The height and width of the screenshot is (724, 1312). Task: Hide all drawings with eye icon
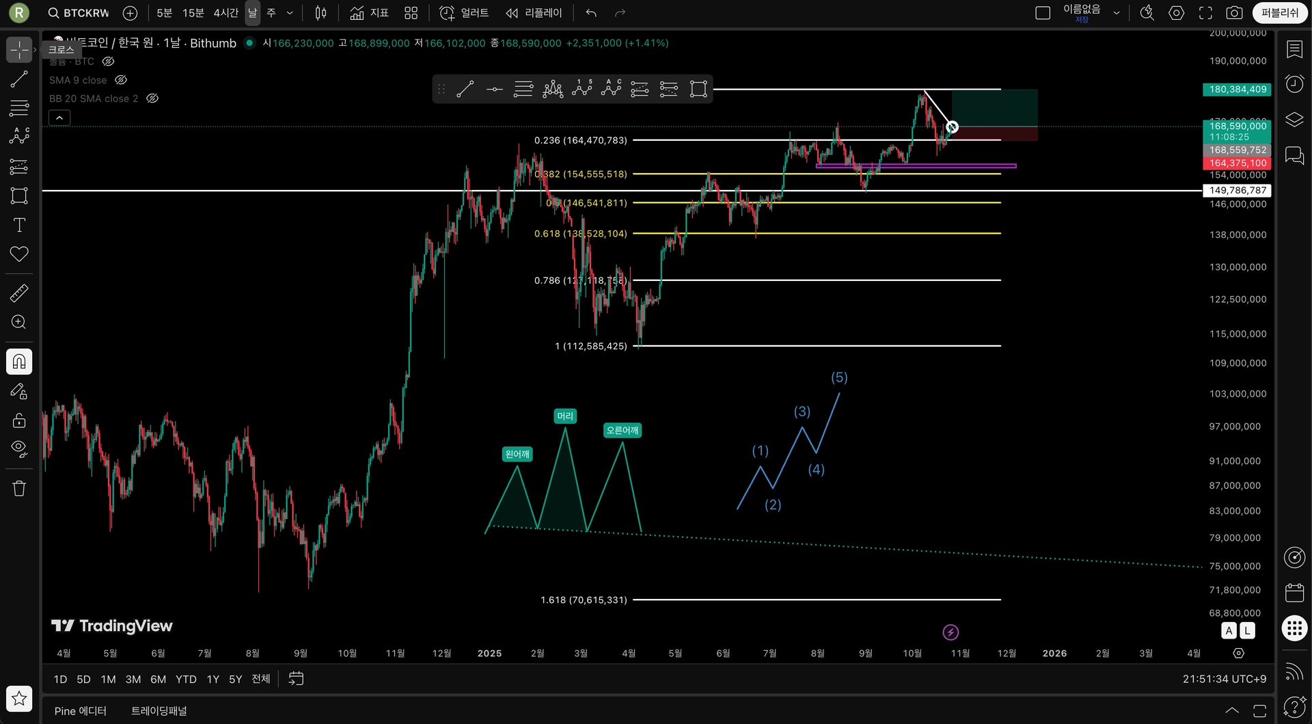point(19,448)
